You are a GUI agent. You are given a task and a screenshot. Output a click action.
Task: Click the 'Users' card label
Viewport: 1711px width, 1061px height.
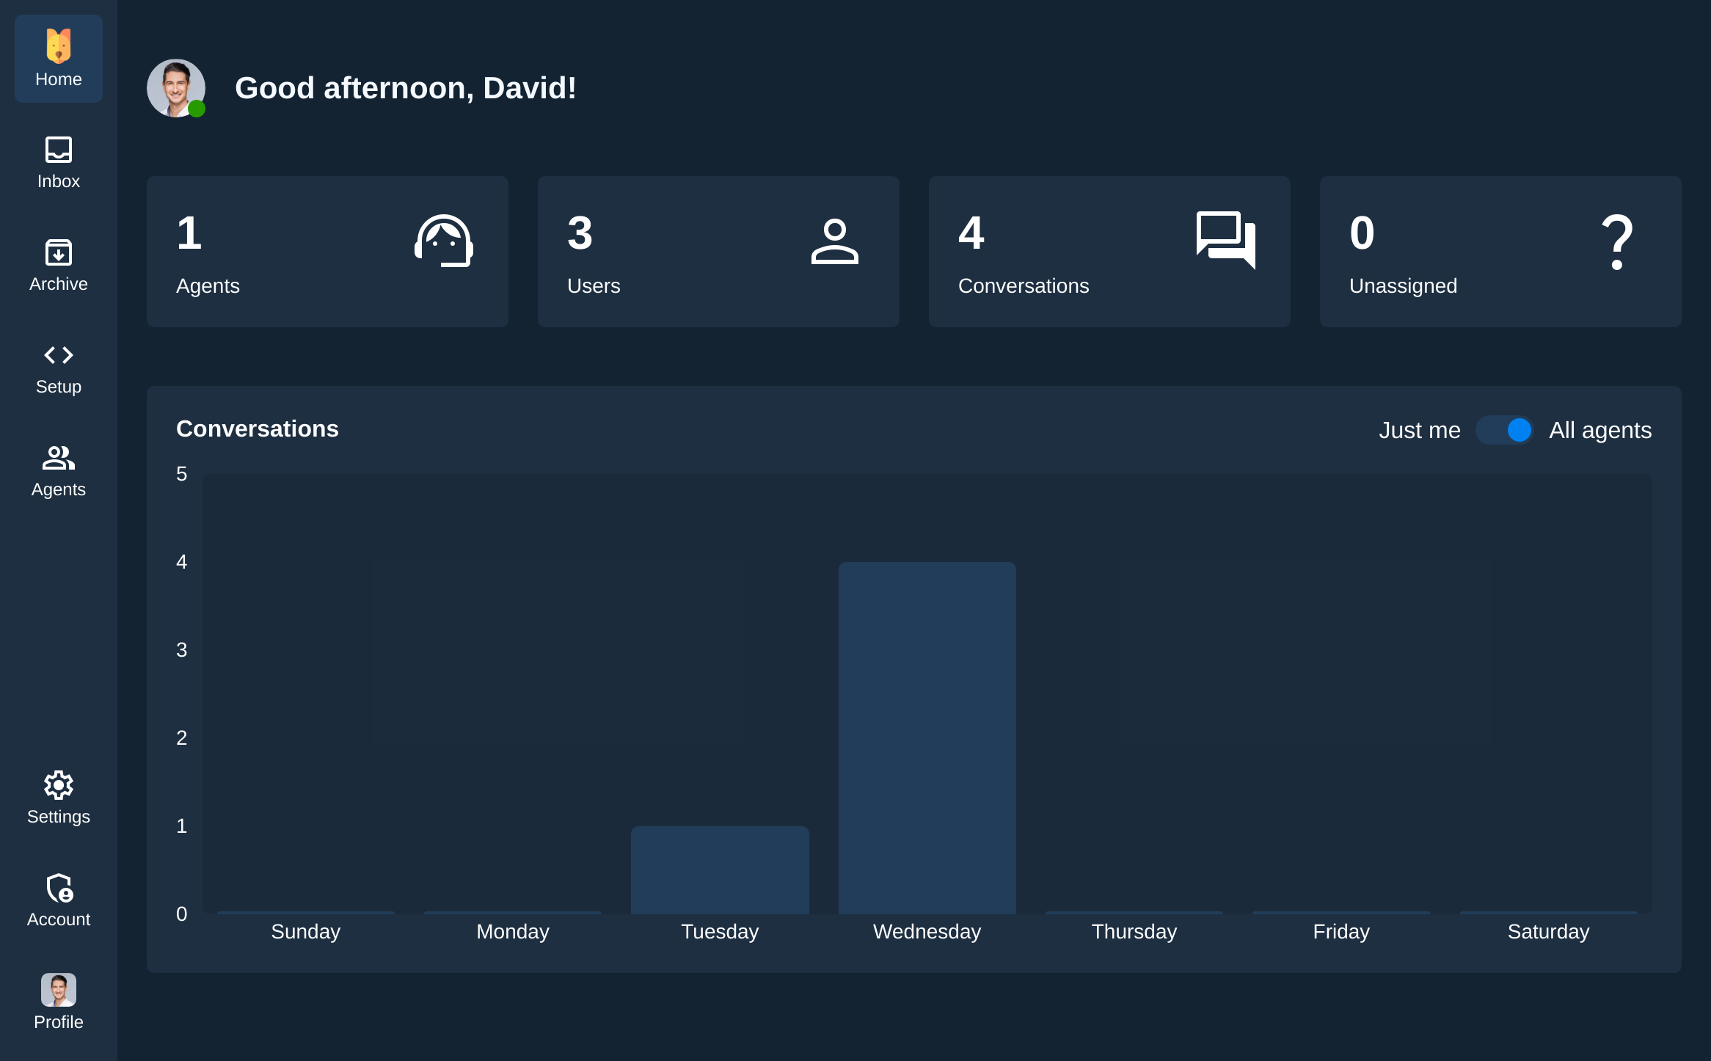tap(594, 286)
